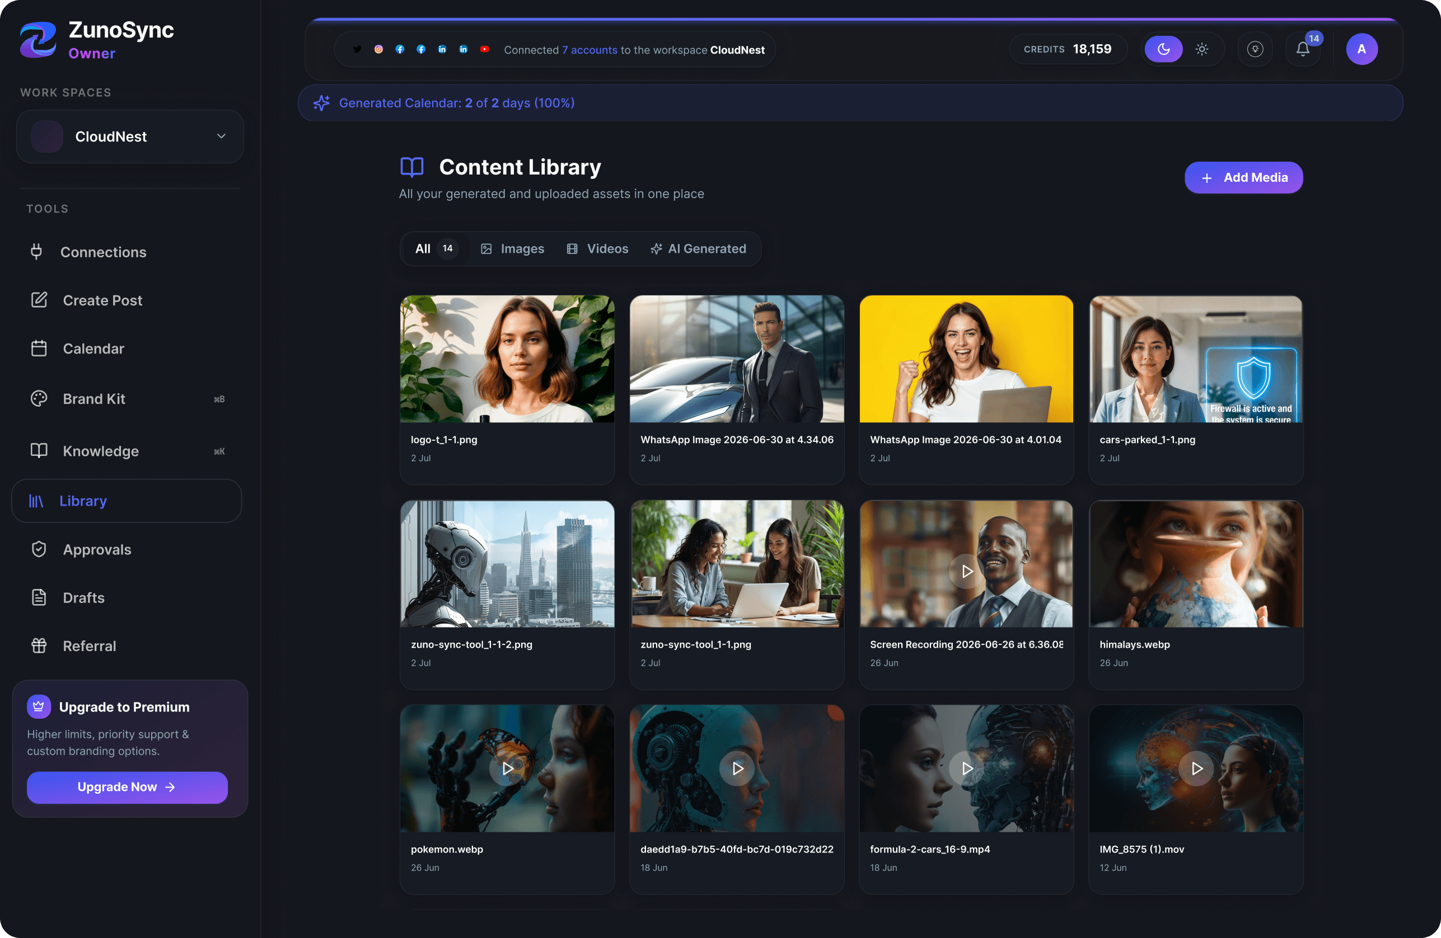Click the crown icon in the Upgrade to Premium card
Viewport: 1441px width, 938px height.
(39, 707)
